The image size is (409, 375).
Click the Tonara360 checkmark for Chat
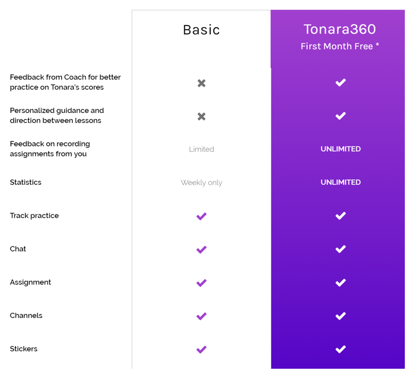coord(340,249)
